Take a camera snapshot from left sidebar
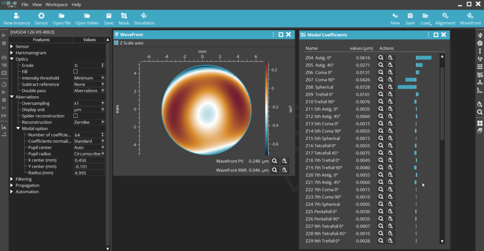This screenshot has height=251, width=484. (4, 58)
